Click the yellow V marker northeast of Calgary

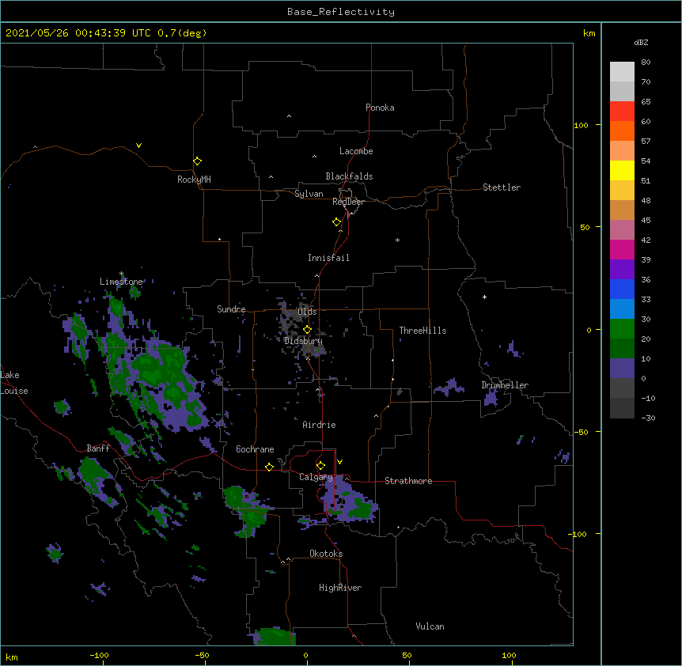[x=339, y=462]
